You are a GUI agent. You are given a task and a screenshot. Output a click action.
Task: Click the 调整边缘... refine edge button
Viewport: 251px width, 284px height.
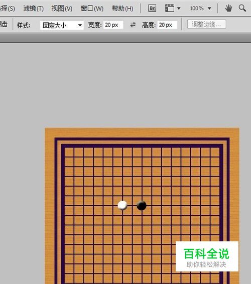point(206,24)
